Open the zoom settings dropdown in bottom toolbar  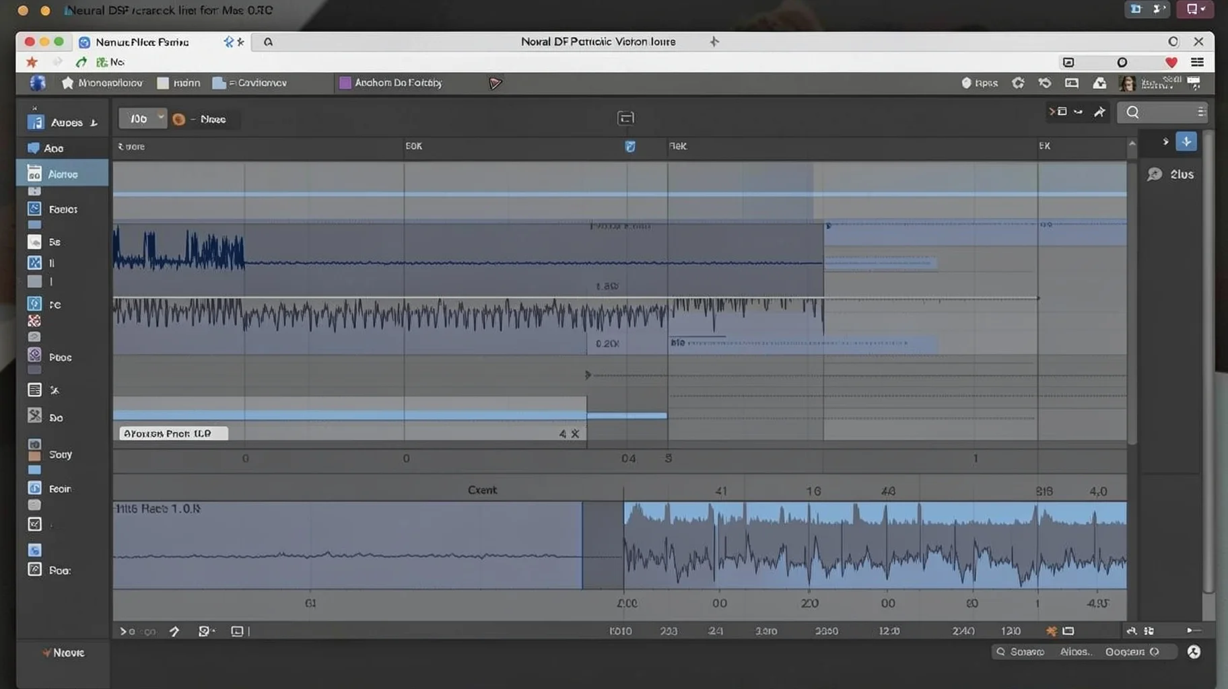click(206, 631)
